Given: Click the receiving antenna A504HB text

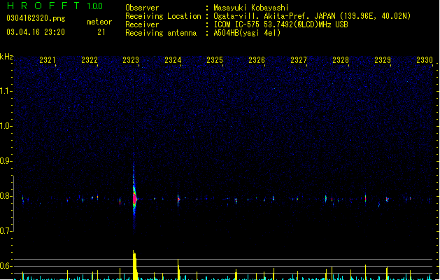Looking at the screenshot, I should 247,33.
